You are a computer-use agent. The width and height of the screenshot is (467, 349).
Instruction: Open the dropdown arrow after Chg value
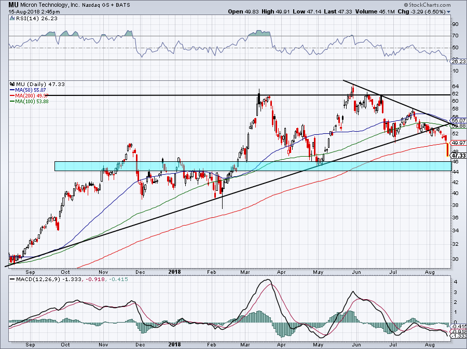(449, 12)
